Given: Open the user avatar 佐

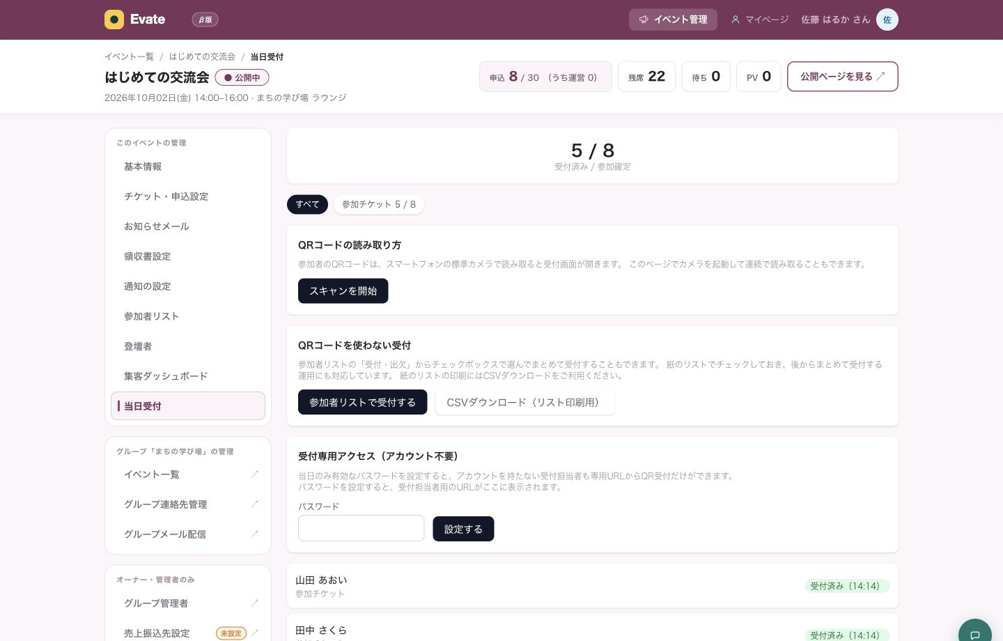Looking at the screenshot, I should (887, 20).
